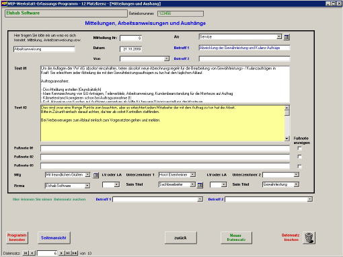Screen dimensions: 343x257
Task: Click the zurück button
Action: 181,237
